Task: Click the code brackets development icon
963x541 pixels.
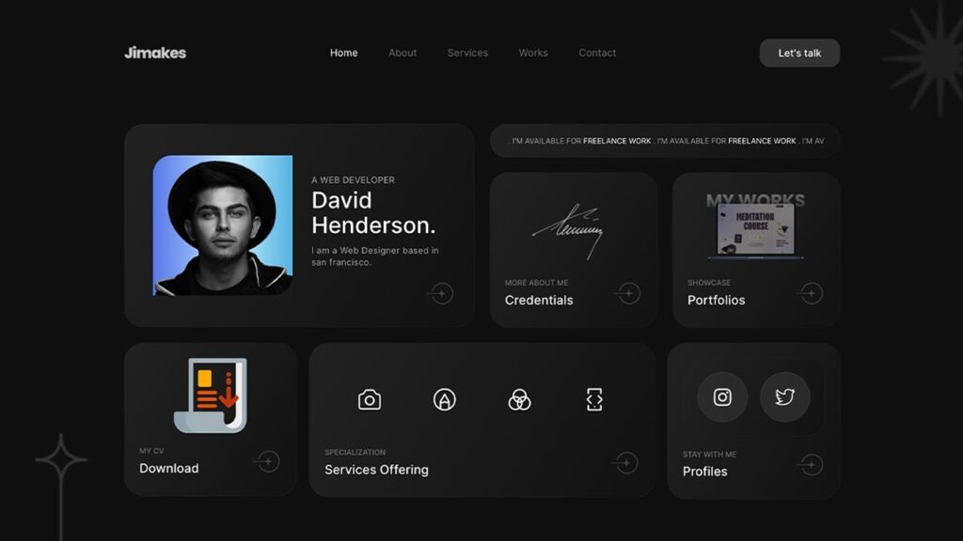Action: click(593, 400)
